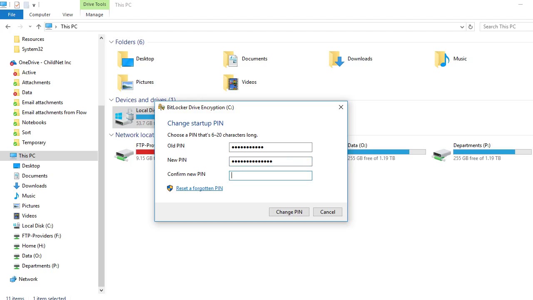
Task: Focus the New PIN field
Action: pos(271,161)
